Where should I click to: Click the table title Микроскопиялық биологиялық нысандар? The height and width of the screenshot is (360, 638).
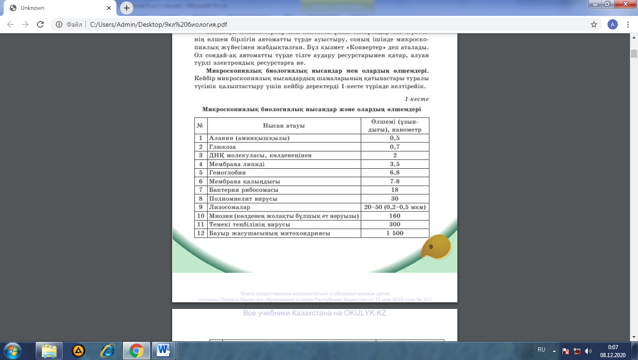coord(311,109)
